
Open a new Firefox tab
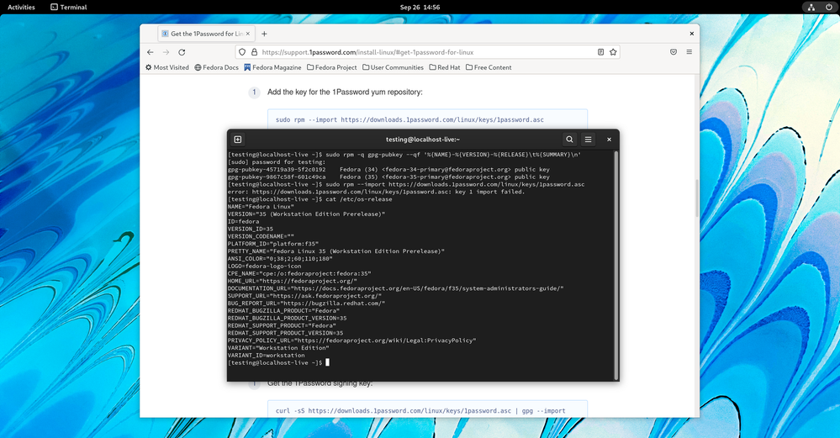click(264, 34)
